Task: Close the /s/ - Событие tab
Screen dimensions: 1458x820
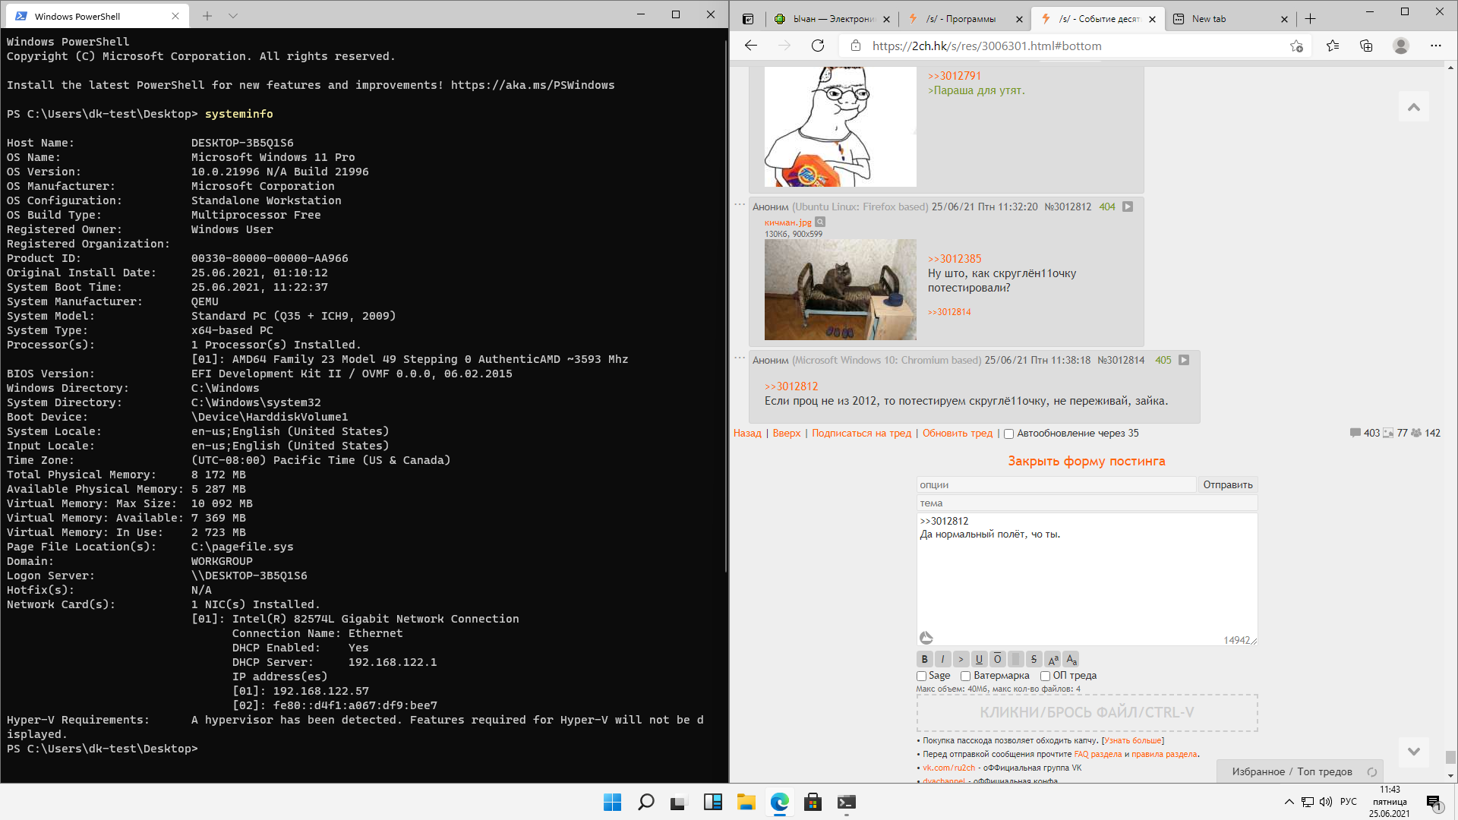Action: point(1152,20)
